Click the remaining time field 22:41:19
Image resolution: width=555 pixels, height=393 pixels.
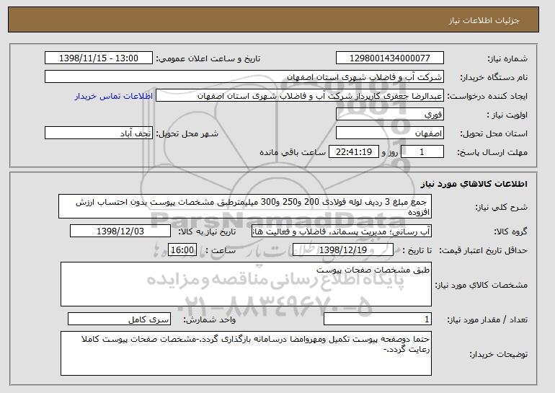tap(354, 152)
